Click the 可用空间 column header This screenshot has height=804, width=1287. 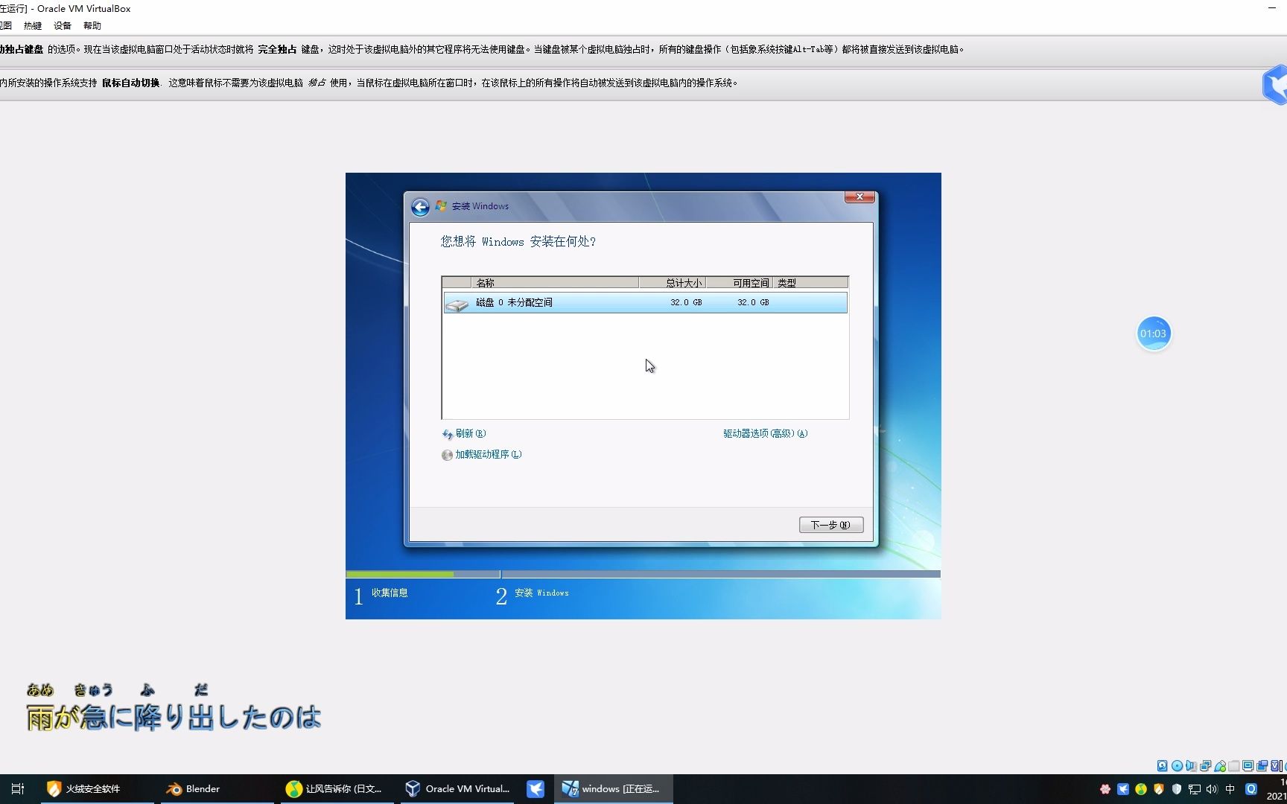740,283
